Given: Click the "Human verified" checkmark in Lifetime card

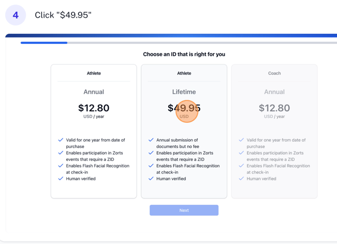Looking at the screenshot, I should pyautogui.click(x=151, y=179).
